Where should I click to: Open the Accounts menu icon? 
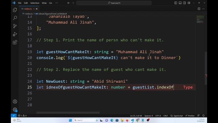15,101
